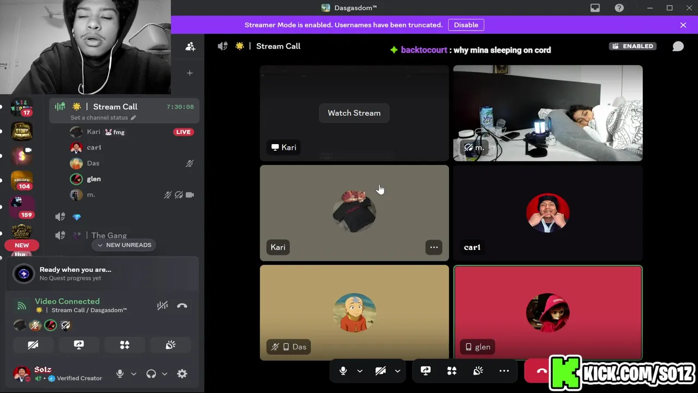Open more options in the call control bar
This screenshot has height=393, width=698.
[504, 371]
